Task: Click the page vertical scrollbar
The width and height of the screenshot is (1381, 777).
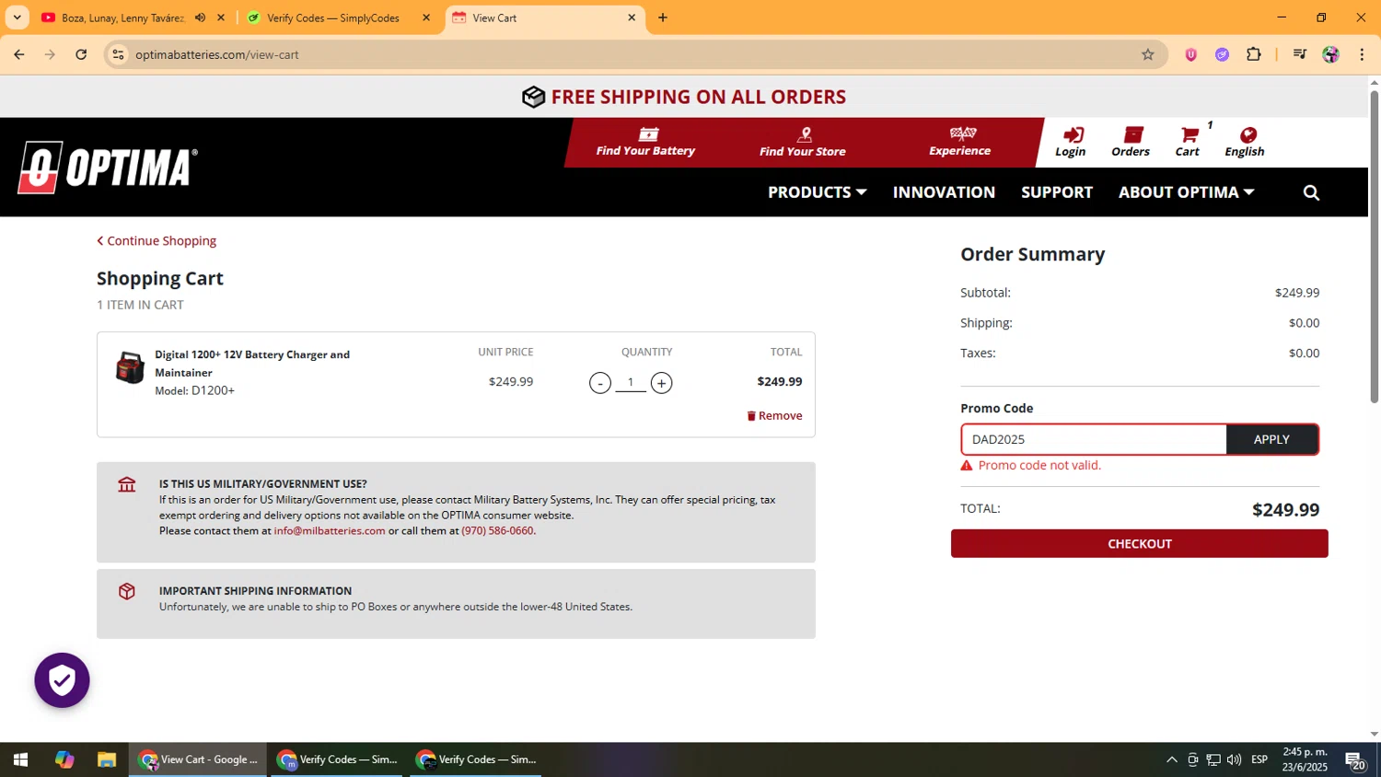Action: click(1374, 246)
